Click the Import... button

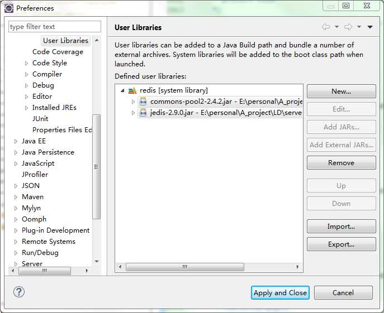341,227
